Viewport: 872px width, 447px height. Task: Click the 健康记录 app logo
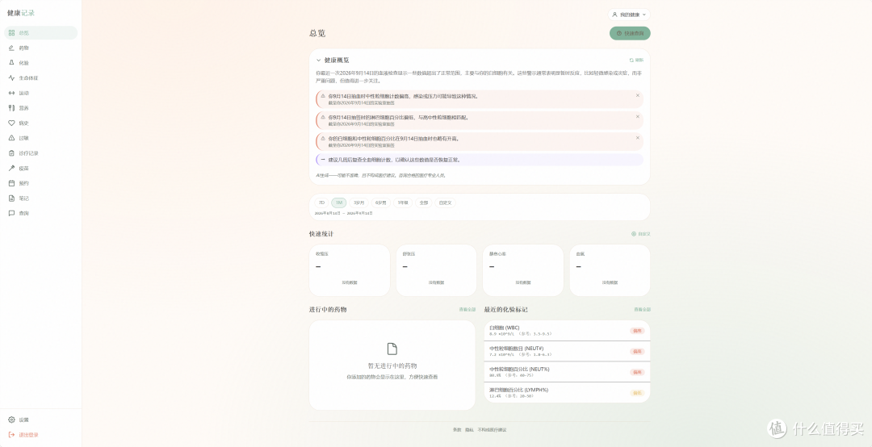[21, 13]
